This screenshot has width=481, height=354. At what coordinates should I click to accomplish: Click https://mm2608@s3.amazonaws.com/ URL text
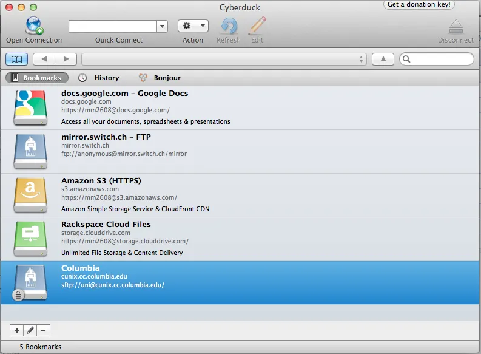point(119,197)
